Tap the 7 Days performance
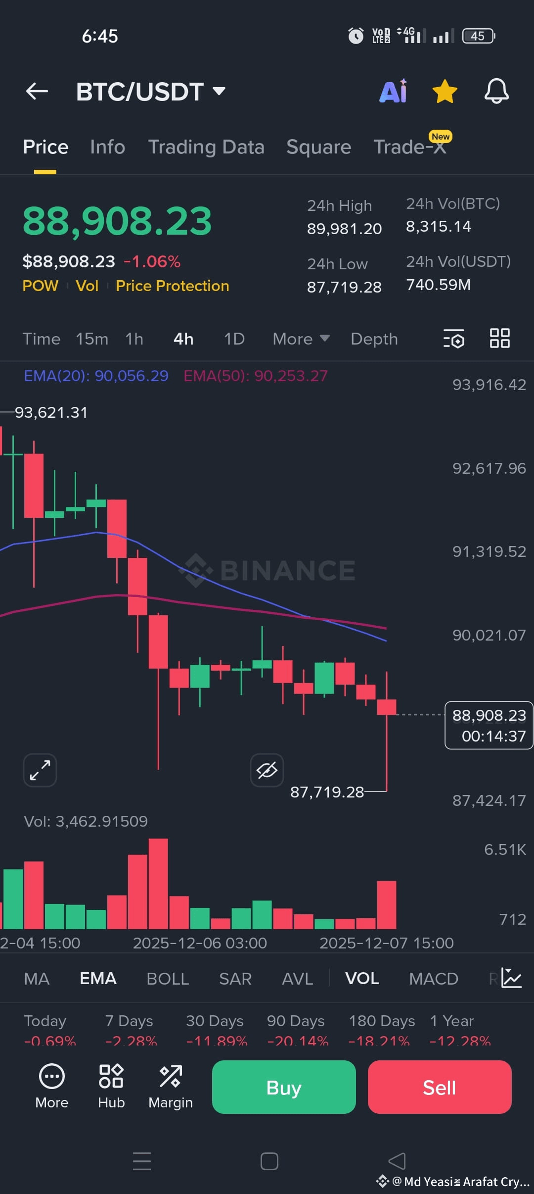The height and width of the screenshot is (1194, 534). [131, 1030]
